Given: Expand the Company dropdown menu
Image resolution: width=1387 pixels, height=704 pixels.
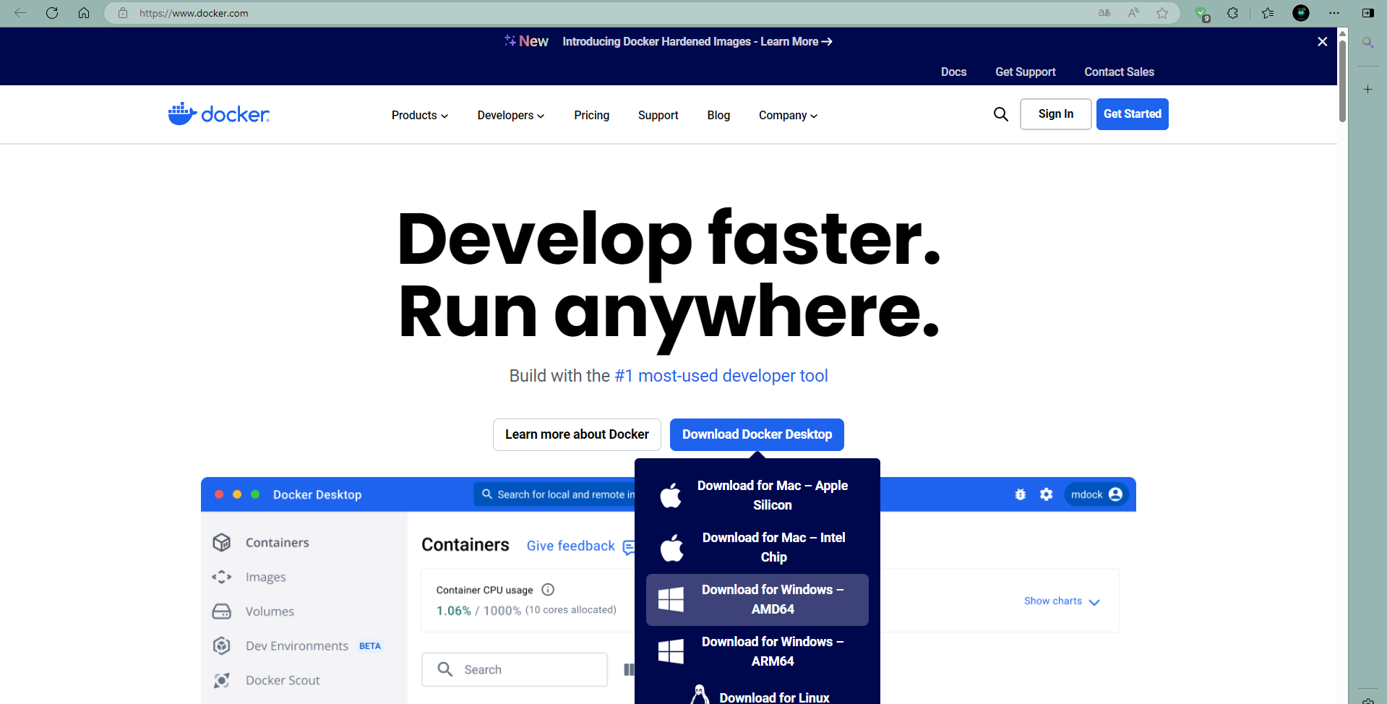Looking at the screenshot, I should pos(789,115).
